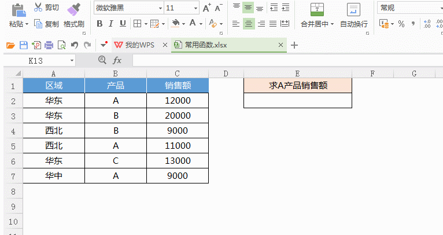The width and height of the screenshot is (443, 235).
Task: Click the percent style icon
Action: click(x=401, y=24)
